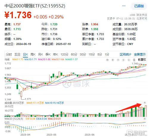Open the three-dots more options menu
This screenshot has height=138, width=149.
[x=124, y=6]
